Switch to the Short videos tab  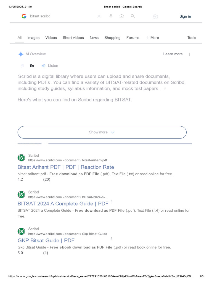click(73, 38)
